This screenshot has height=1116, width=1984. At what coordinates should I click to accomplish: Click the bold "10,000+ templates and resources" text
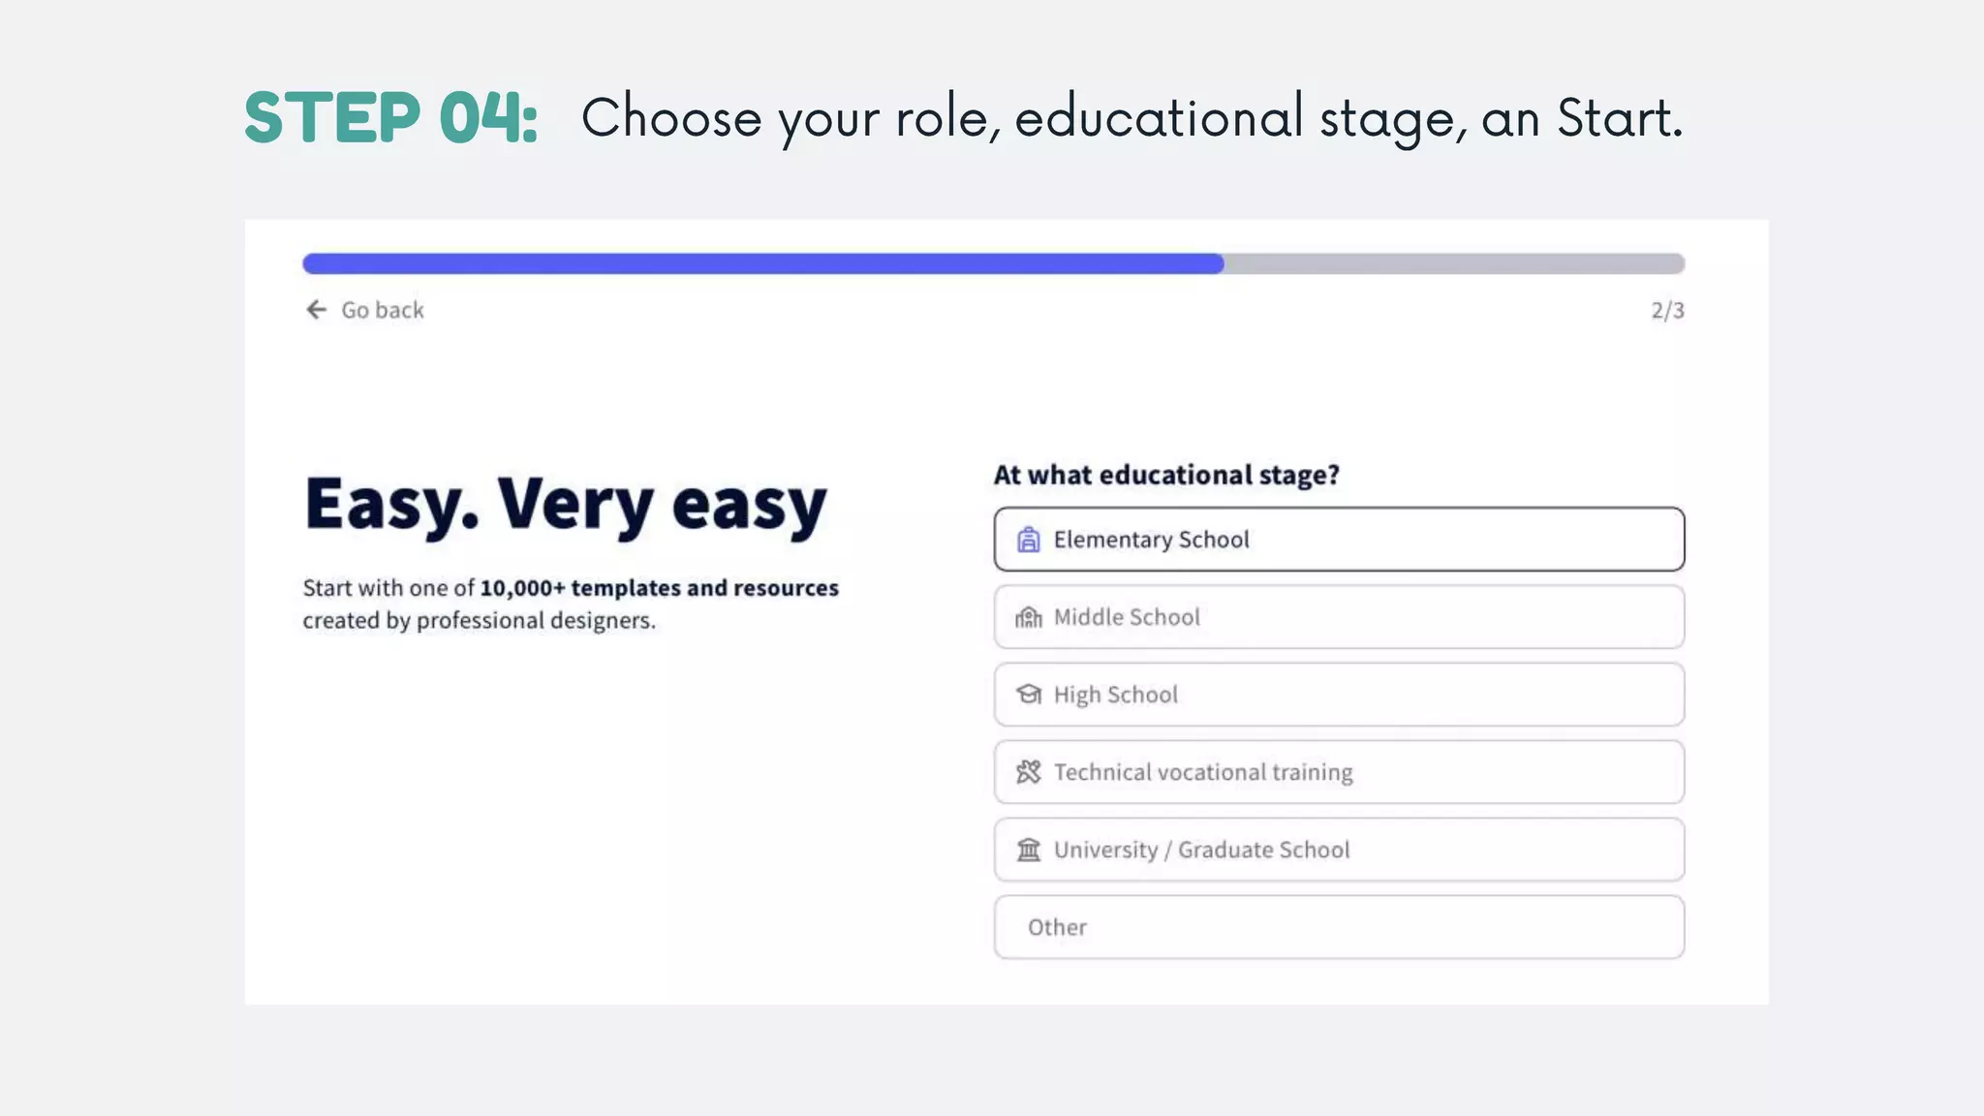coord(659,588)
